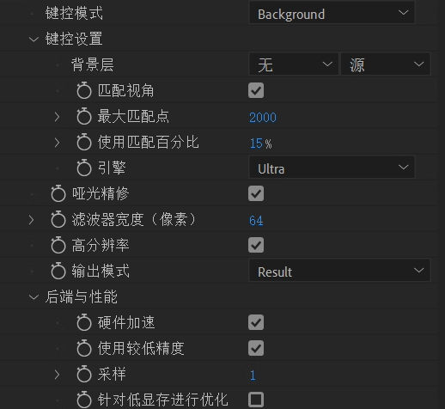The image size is (445, 409).
Task: Collapse the 后端与性能 section
Action: 34,297
